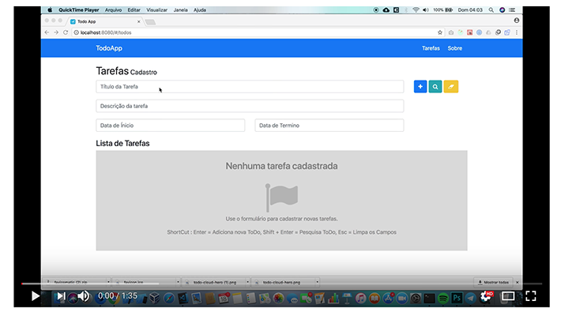The width and height of the screenshot is (561, 316).
Task: Bookmark this page with the star
Action: point(439,32)
